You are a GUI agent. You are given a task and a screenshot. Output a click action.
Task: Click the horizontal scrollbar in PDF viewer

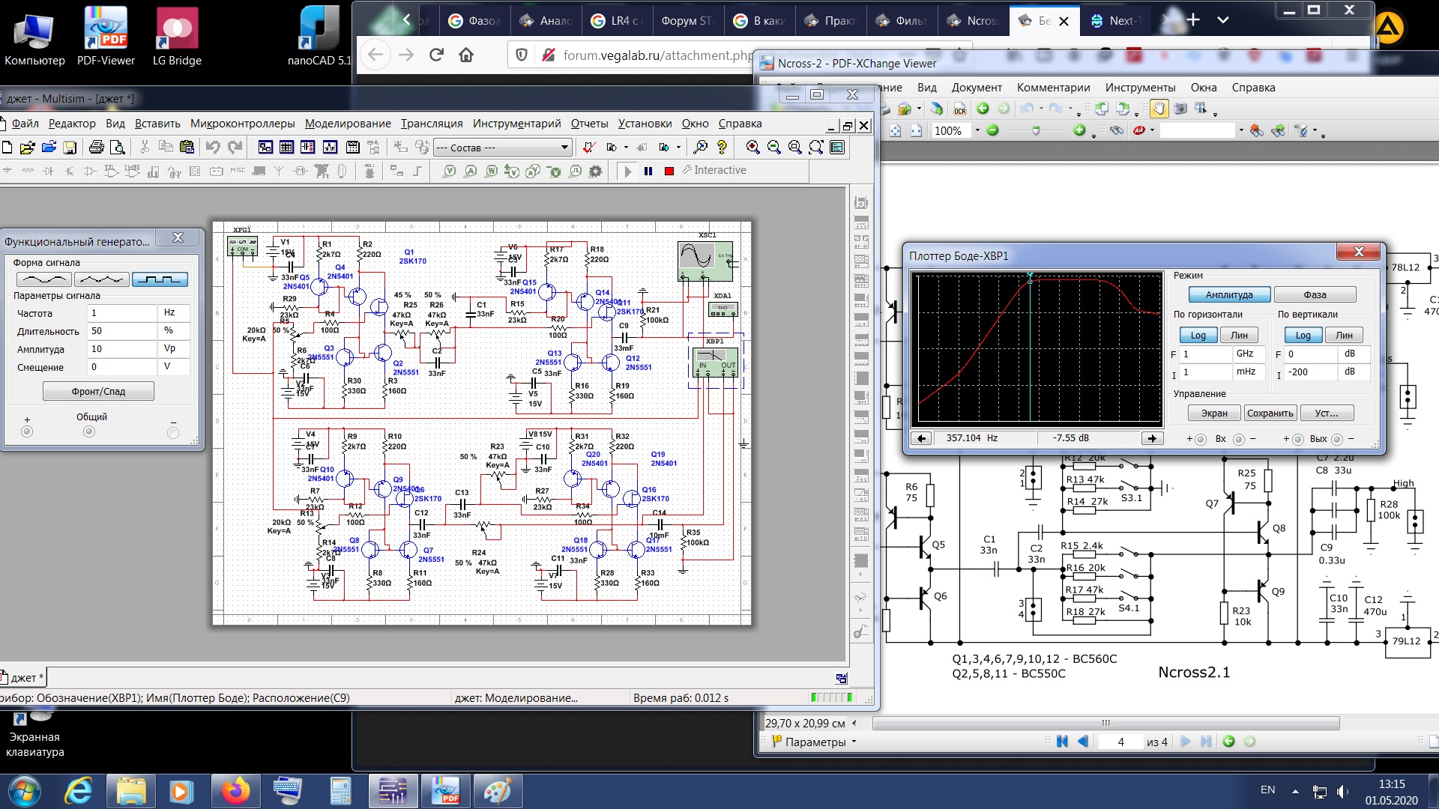coord(1105,723)
